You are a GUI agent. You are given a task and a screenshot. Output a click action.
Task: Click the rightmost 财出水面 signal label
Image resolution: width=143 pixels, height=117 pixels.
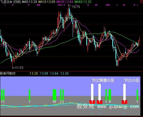point(132,80)
